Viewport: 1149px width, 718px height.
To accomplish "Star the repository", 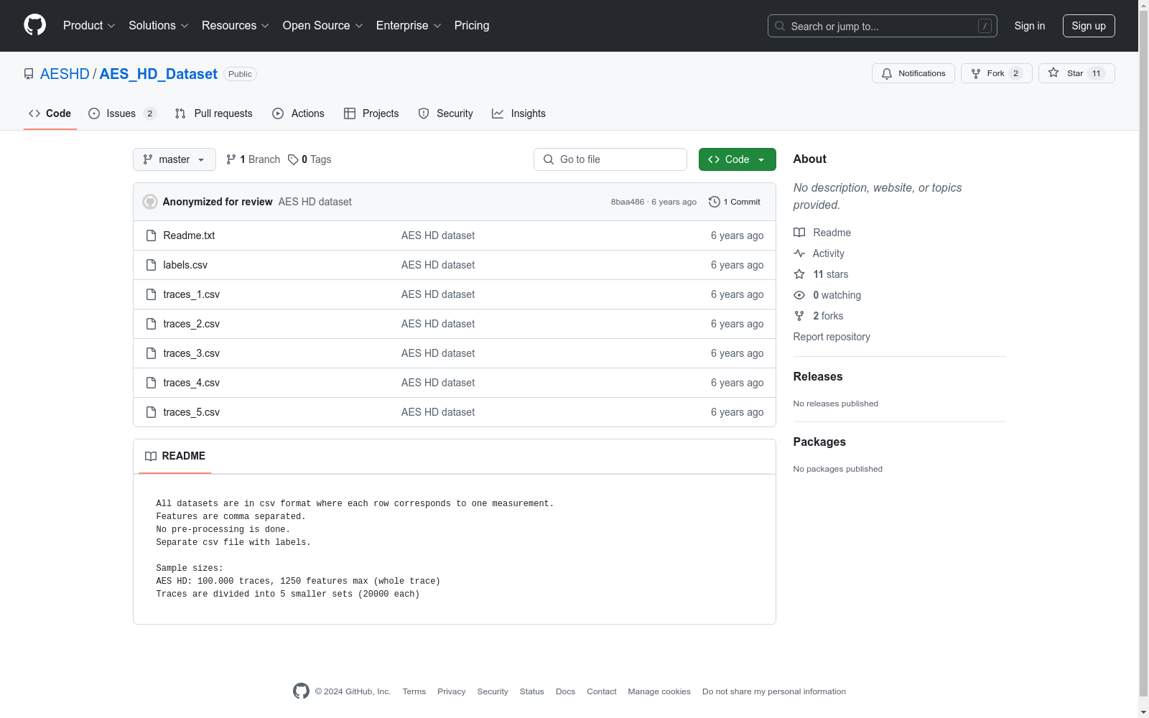I will [1076, 73].
